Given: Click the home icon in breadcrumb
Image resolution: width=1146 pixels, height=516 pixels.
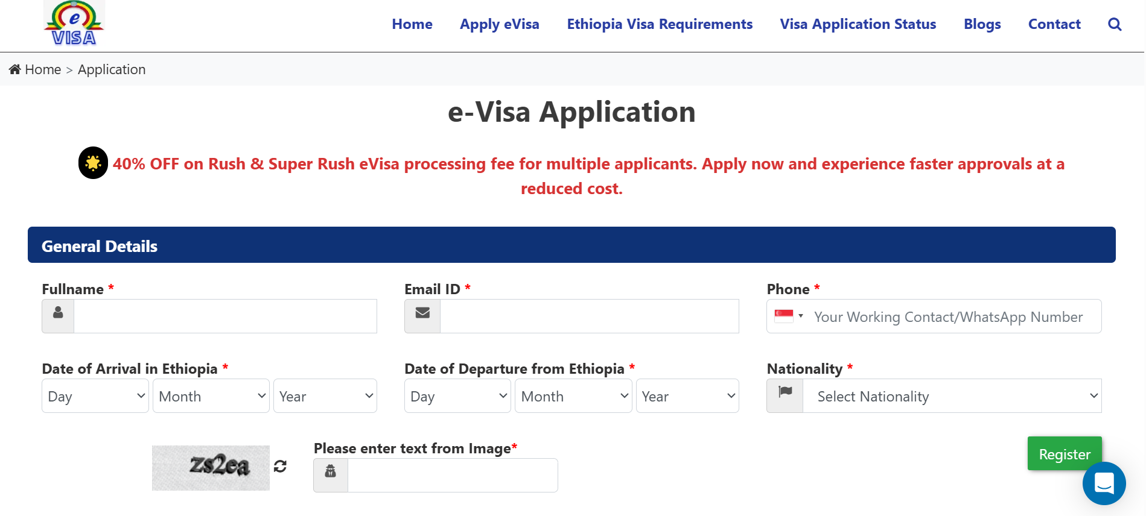Looking at the screenshot, I should (15, 69).
